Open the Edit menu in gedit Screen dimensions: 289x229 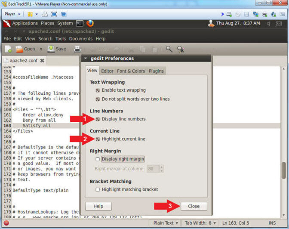18,39
